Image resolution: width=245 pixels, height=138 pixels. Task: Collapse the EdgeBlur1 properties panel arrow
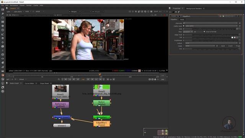click(x=171, y=16)
